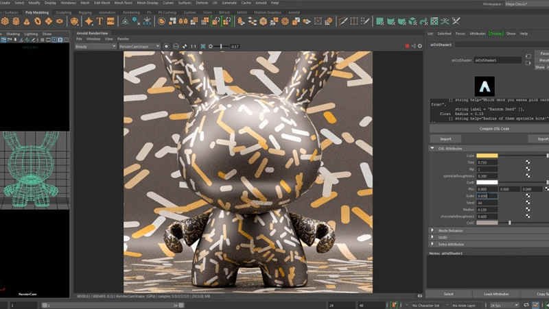
Task: Open the Attributes menu in the Attribute Editor
Action: (x=478, y=34)
